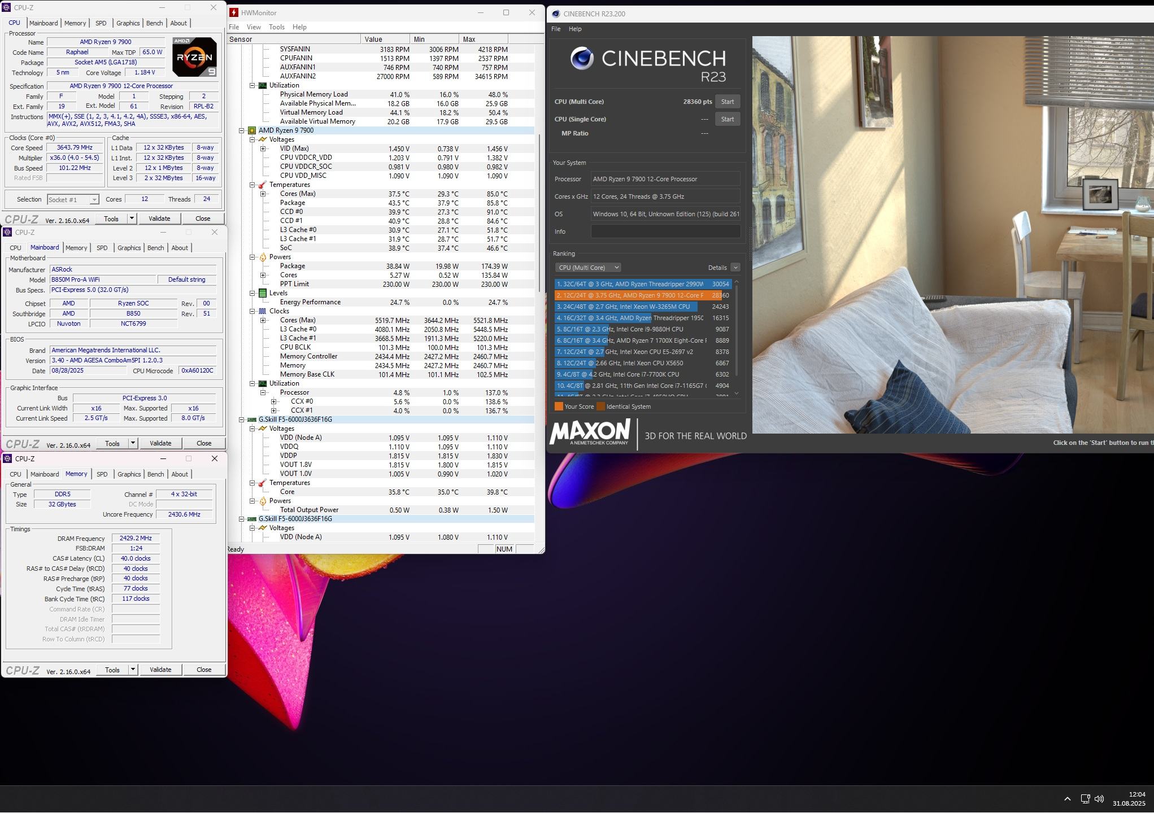Show hidden tray icons chevron
The height and width of the screenshot is (813, 1154).
1067,798
